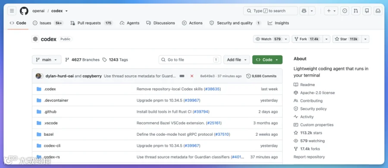Switch to the Issues tab
Image resolution: width=388 pixels, height=168 pixels.
[x=48, y=23]
